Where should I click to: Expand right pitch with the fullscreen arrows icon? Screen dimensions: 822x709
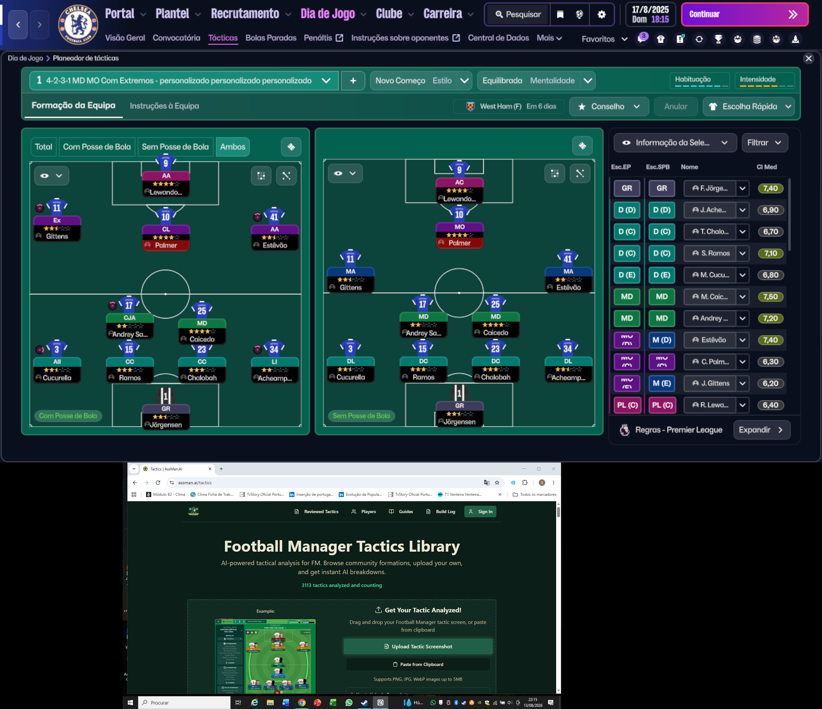580,173
